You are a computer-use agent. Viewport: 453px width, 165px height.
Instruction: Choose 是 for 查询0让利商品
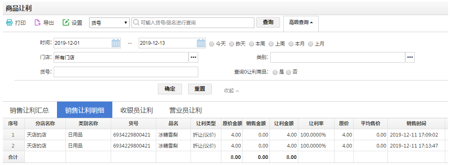pos(275,72)
